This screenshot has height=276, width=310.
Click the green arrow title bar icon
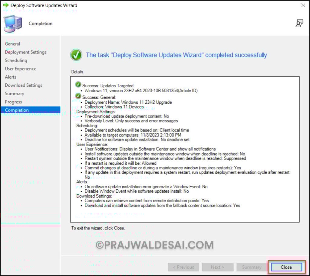(x=6, y=5)
